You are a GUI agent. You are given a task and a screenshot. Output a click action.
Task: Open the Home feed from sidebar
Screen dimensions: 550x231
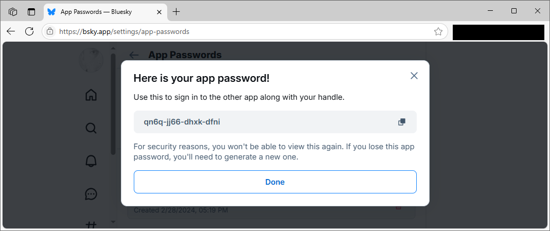pyautogui.click(x=91, y=95)
